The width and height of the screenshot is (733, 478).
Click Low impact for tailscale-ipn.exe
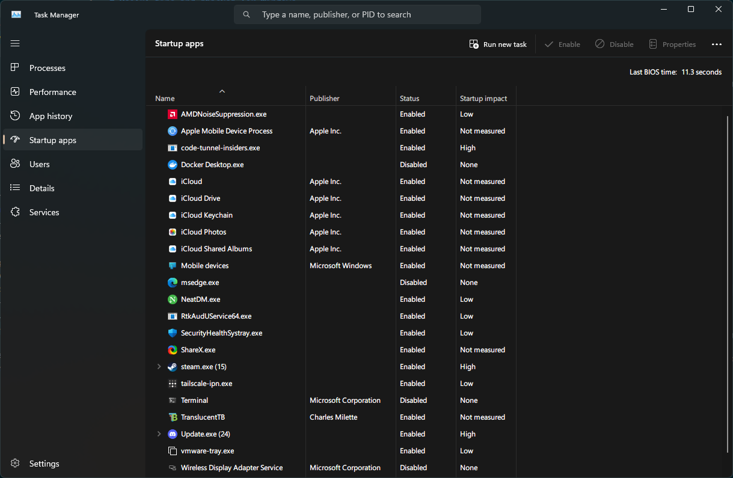coord(467,384)
